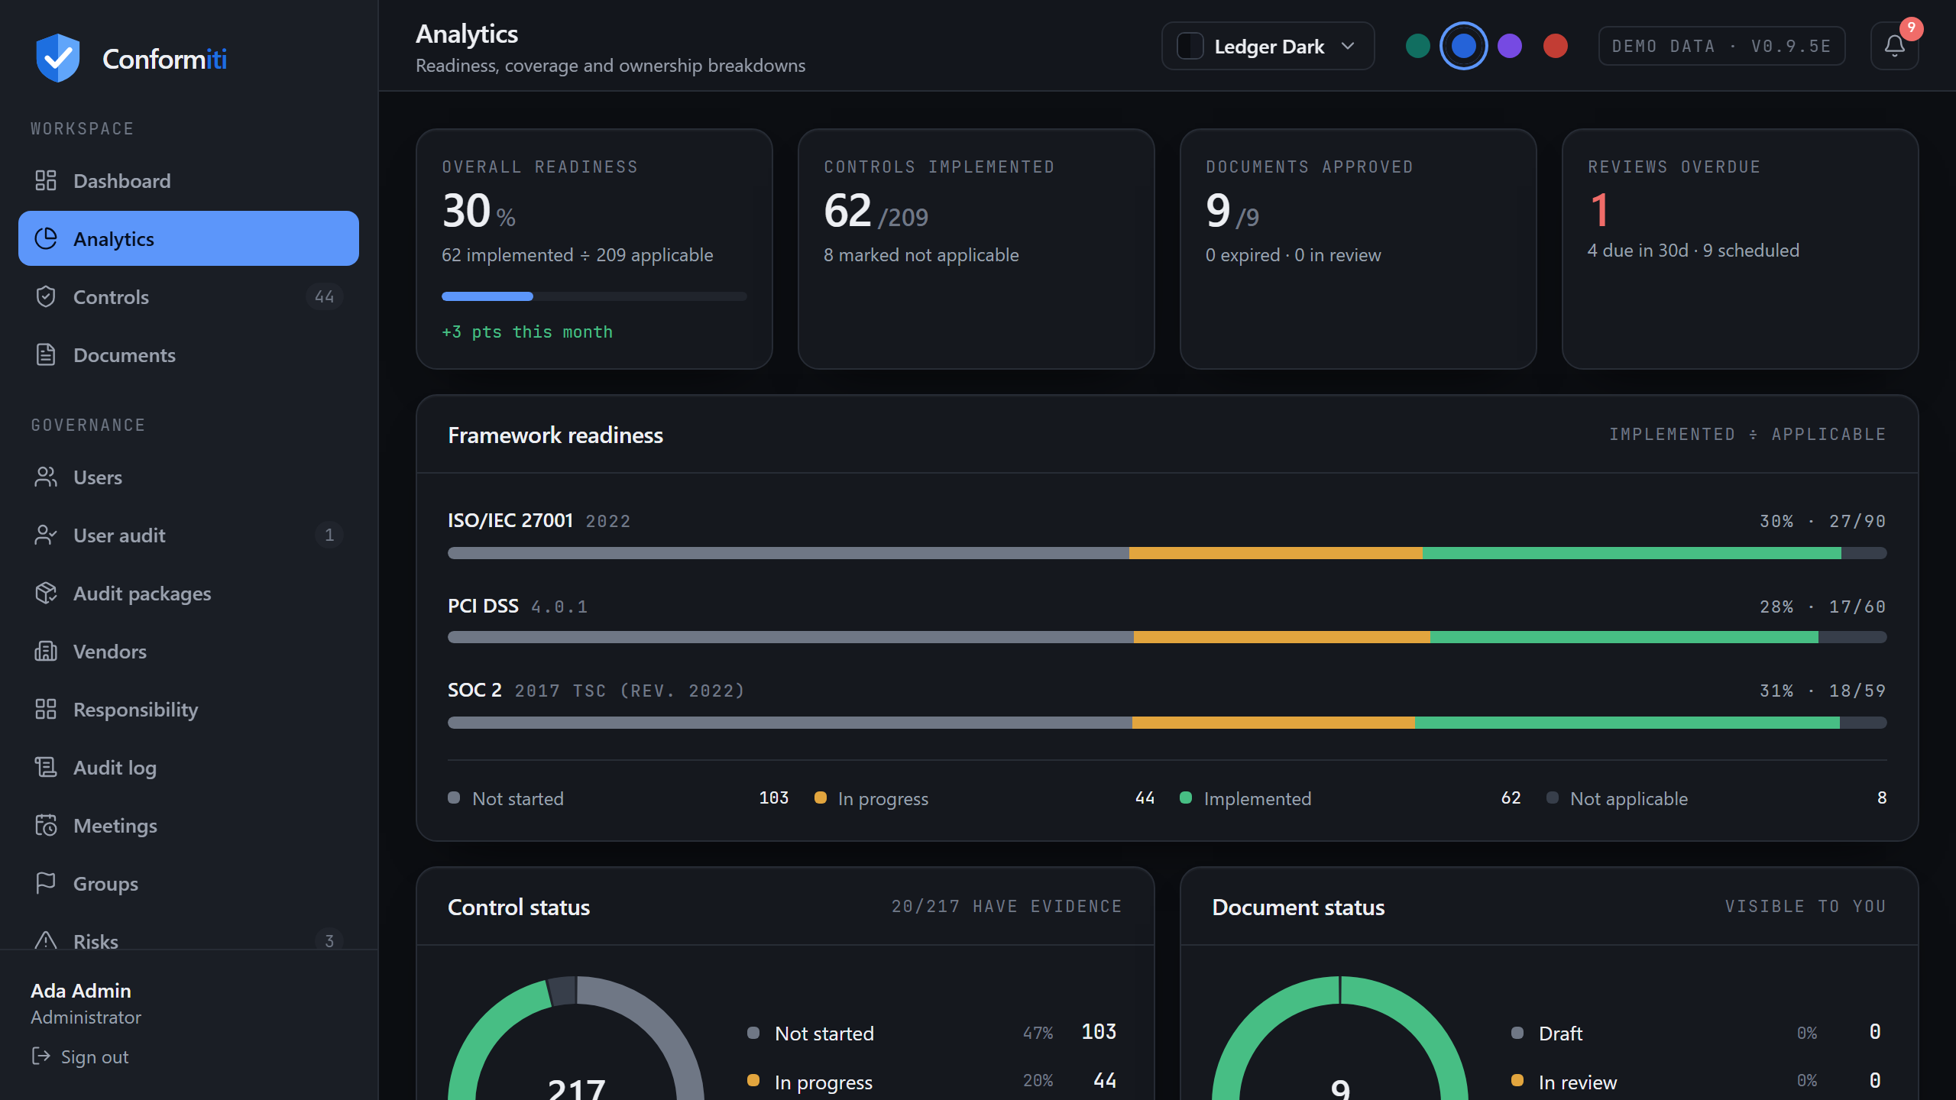The height and width of the screenshot is (1100, 1956).
Task: Click the Conformiti shield logo
Action: tap(57, 58)
